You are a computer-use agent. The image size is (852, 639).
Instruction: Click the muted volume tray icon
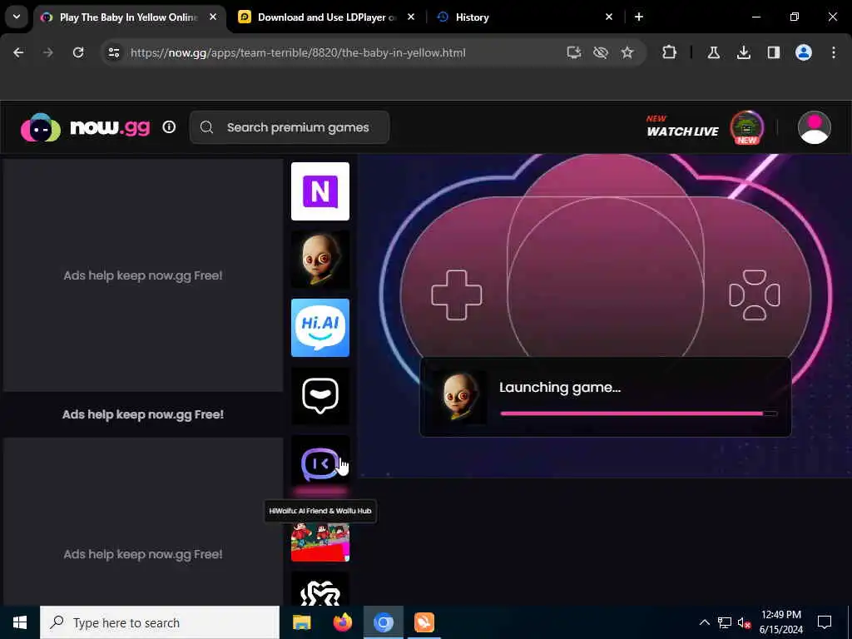[x=744, y=622]
